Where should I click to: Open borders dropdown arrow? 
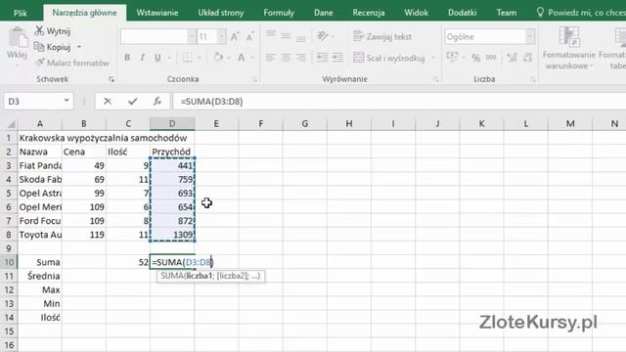tap(199, 58)
